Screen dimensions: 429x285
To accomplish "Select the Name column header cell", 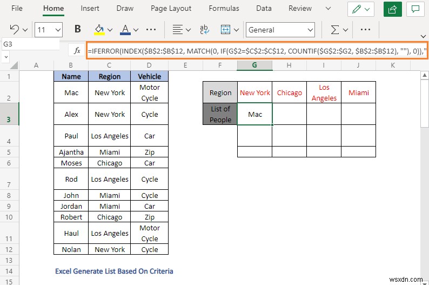I will click(x=71, y=76).
